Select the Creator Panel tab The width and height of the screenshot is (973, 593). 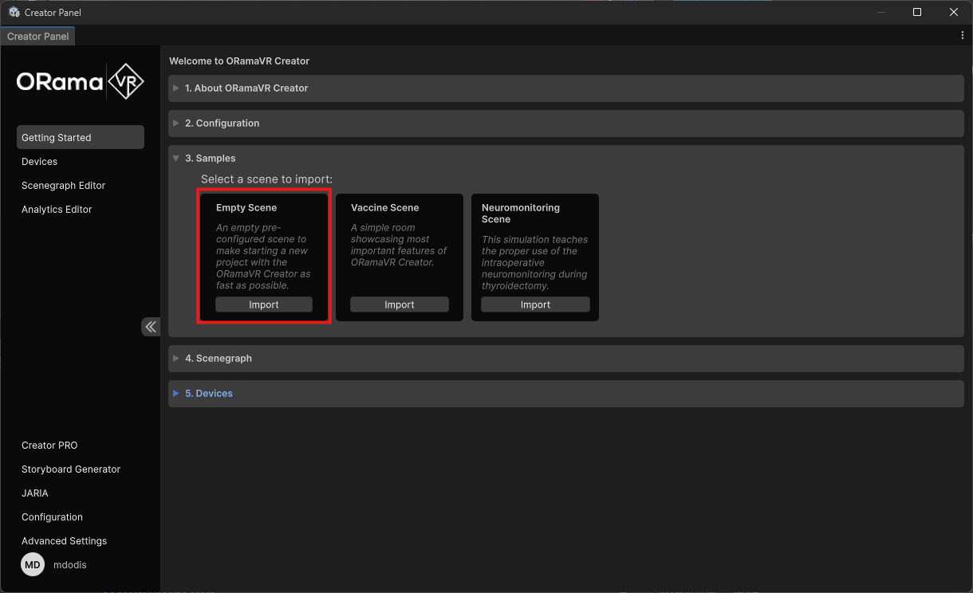(38, 37)
